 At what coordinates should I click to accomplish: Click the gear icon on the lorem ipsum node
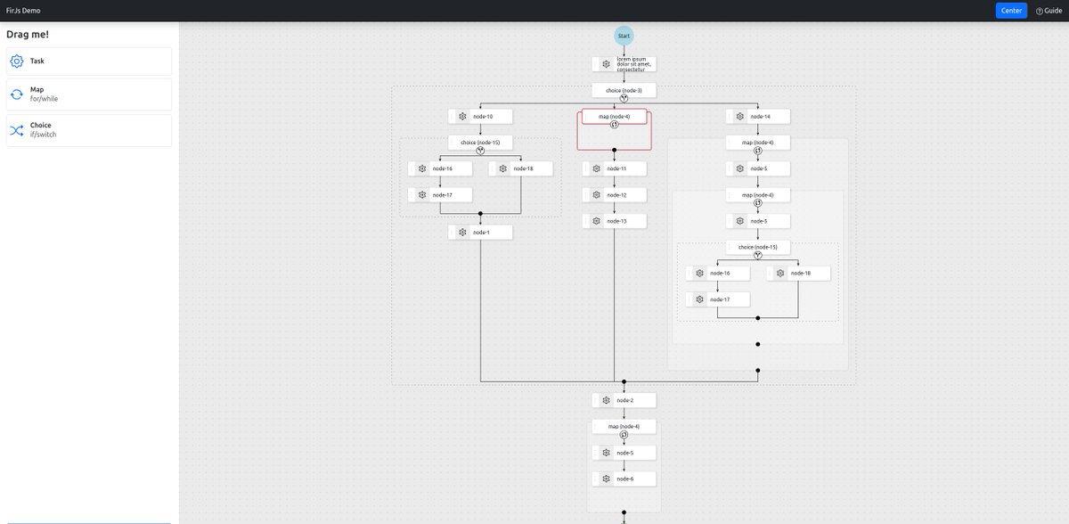[606, 64]
